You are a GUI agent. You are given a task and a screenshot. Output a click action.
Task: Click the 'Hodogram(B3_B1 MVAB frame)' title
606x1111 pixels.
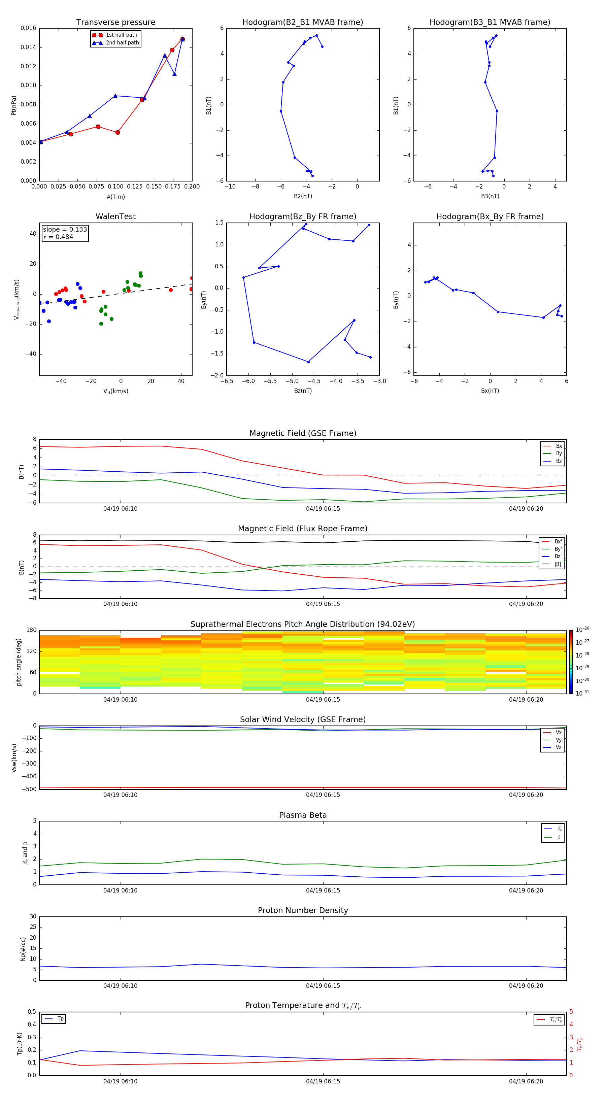pyautogui.click(x=490, y=23)
